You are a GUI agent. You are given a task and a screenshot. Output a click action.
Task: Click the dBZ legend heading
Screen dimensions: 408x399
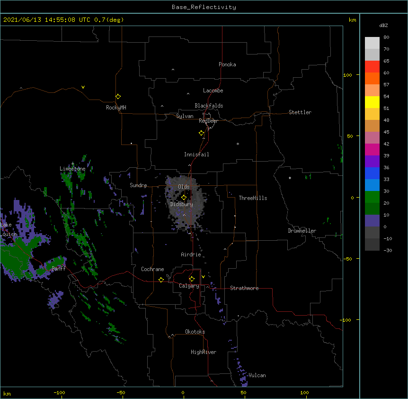[x=383, y=26]
